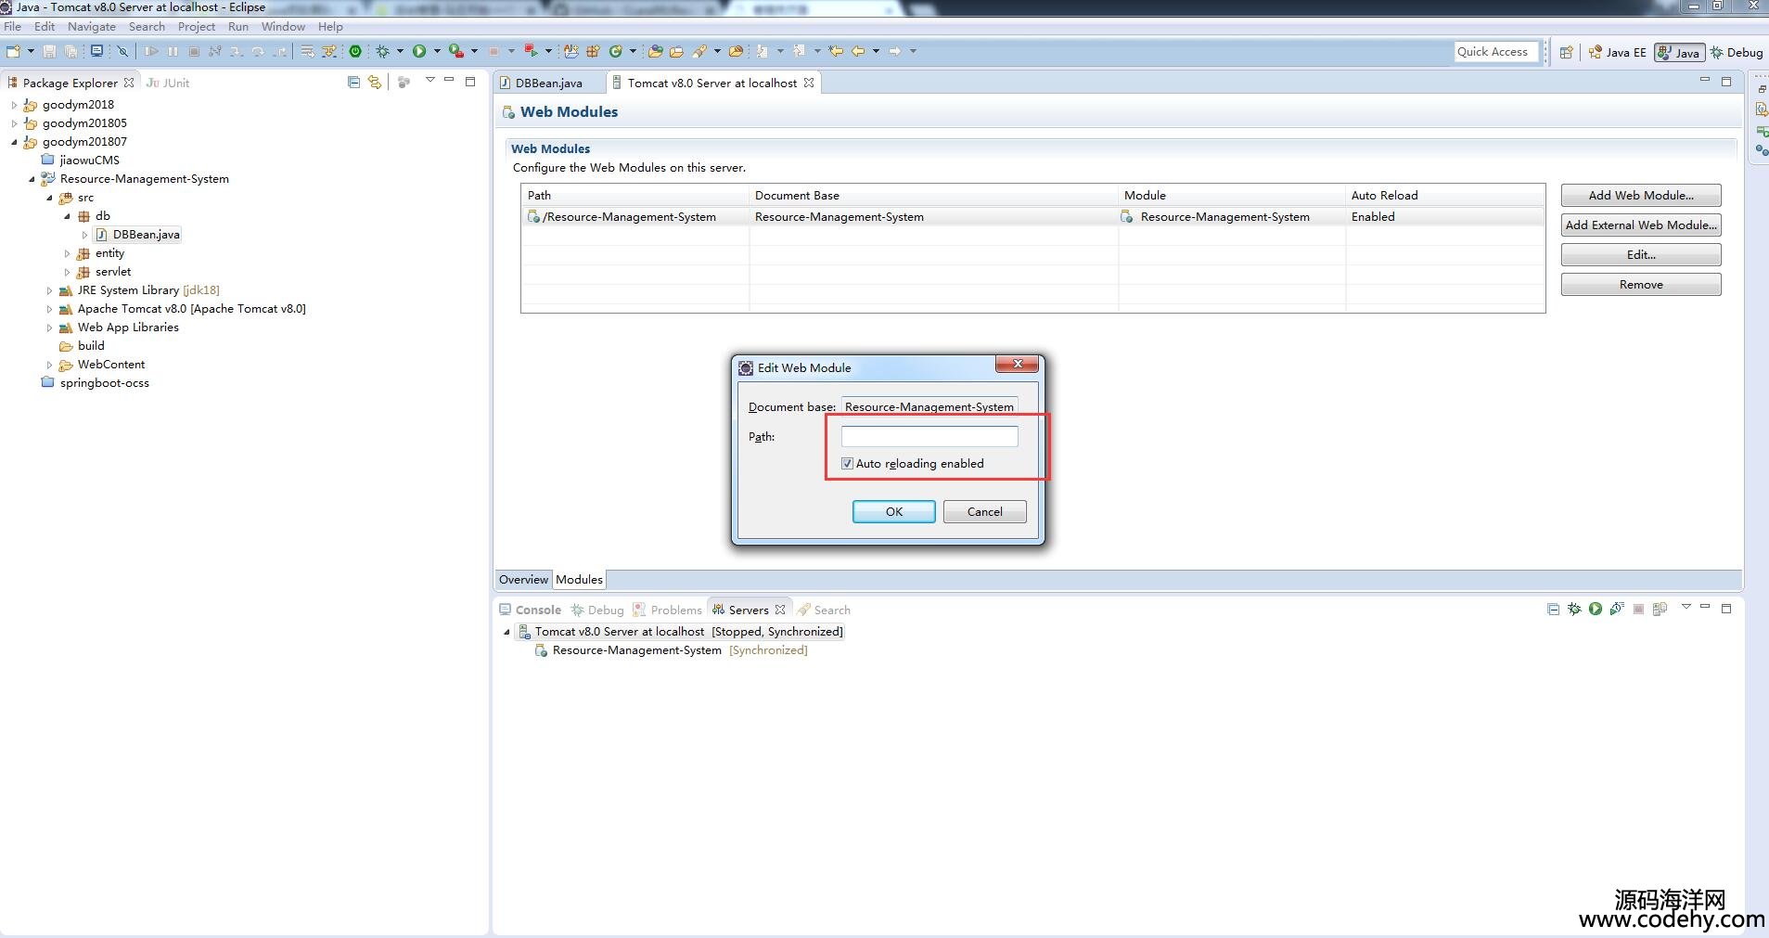
Task: Expand the goodym2018 project node
Action: (x=14, y=105)
